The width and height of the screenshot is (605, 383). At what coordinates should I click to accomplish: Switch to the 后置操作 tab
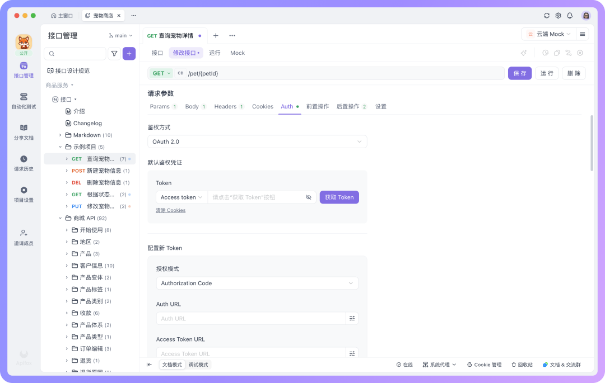tap(351, 107)
